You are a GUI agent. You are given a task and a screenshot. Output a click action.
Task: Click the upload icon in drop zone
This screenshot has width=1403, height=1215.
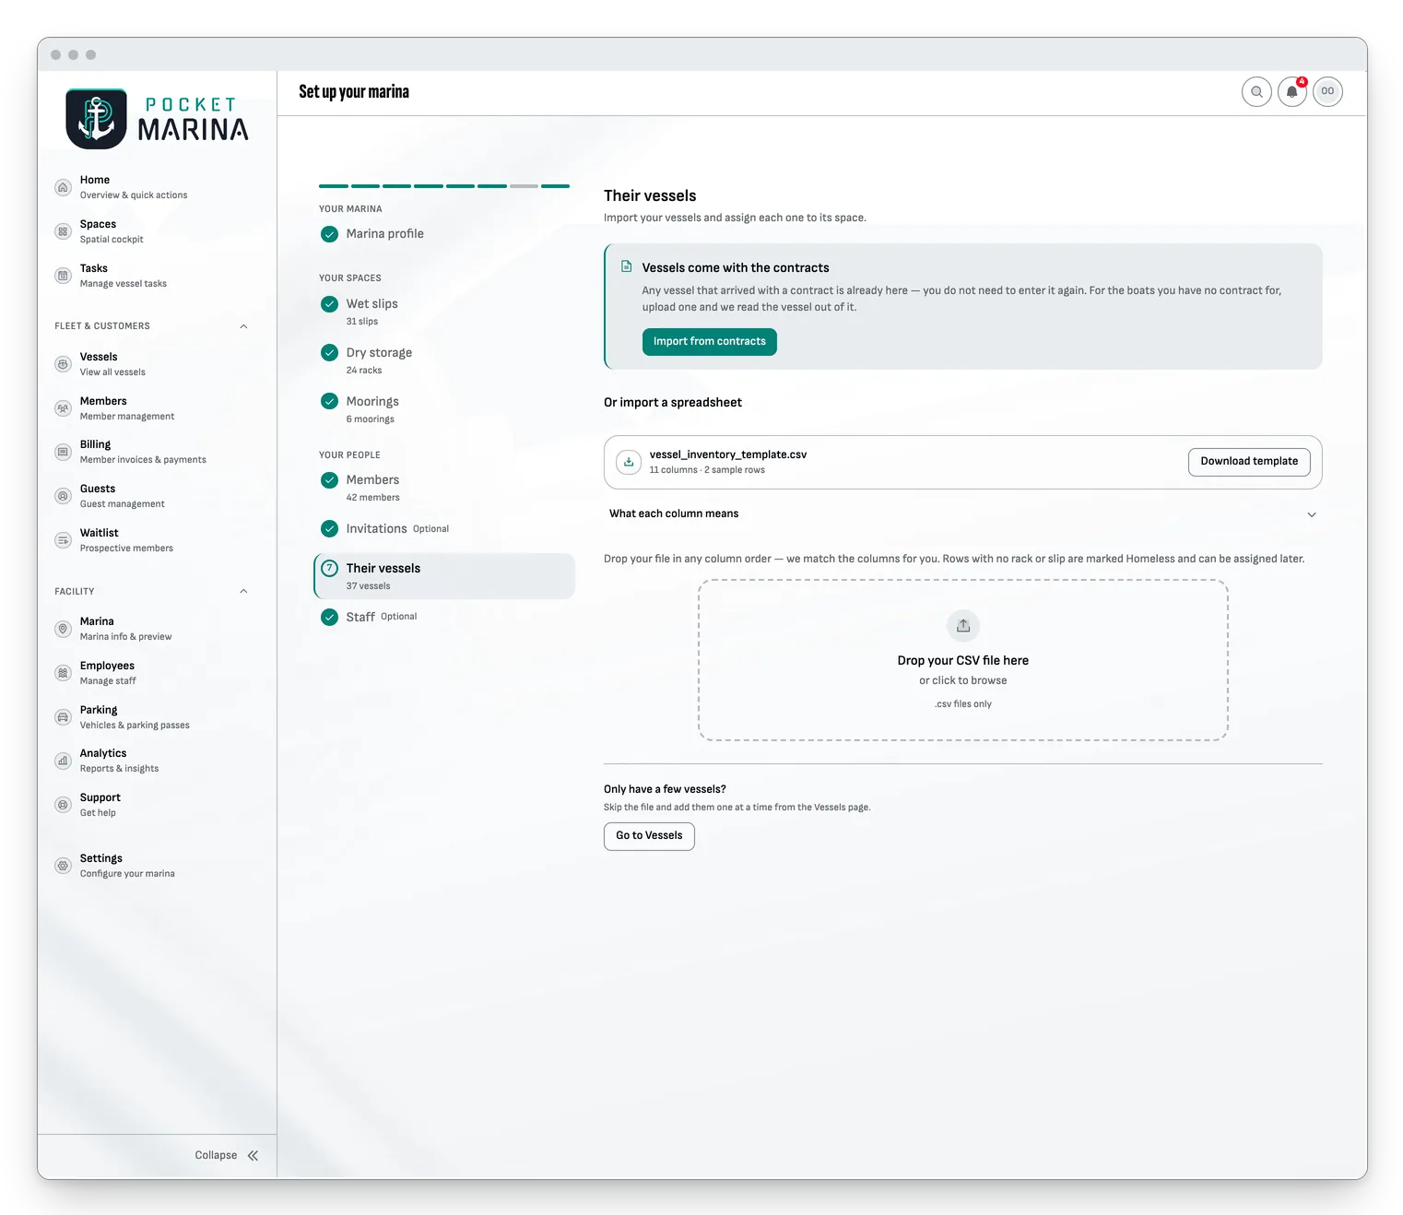[x=963, y=626]
